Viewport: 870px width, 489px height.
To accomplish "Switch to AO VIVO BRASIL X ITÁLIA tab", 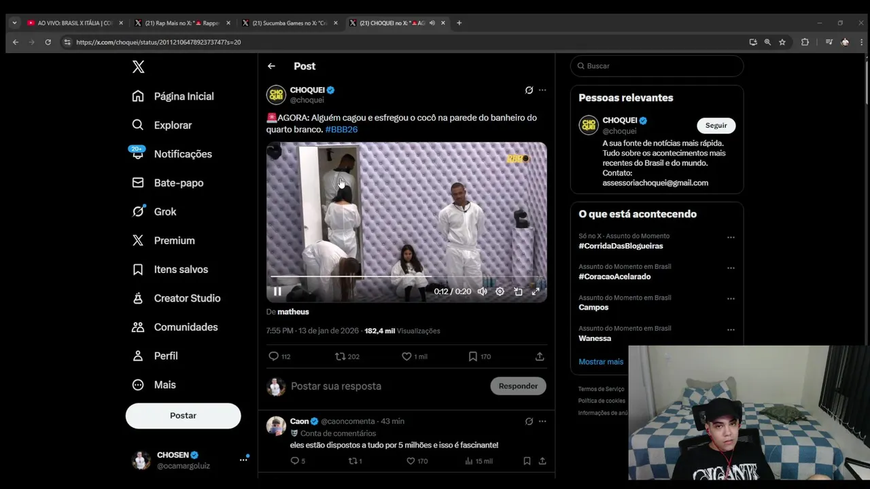I will [x=75, y=23].
